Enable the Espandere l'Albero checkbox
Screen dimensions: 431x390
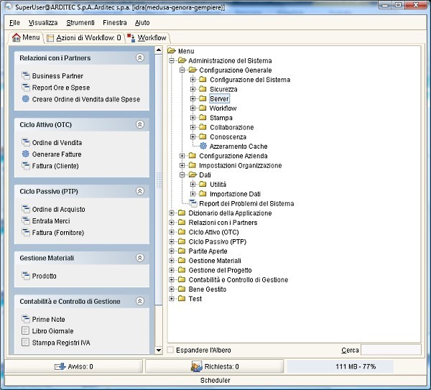pyautogui.click(x=170, y=350)
